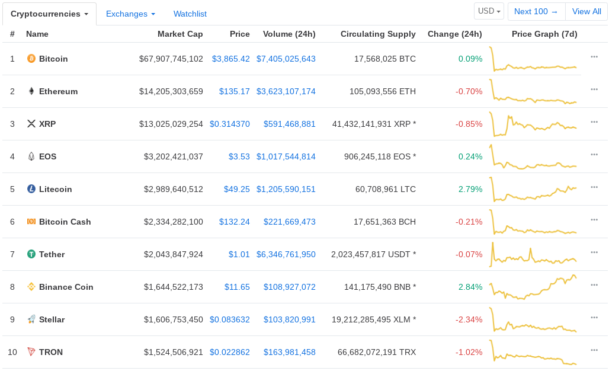This screenshot has height=371, width=609.
Task: Open the TRON name link
Action: (50, 353)
